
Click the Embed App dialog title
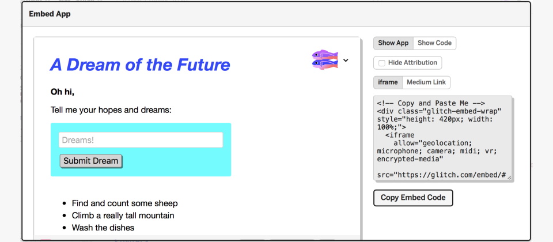[50, 14]
